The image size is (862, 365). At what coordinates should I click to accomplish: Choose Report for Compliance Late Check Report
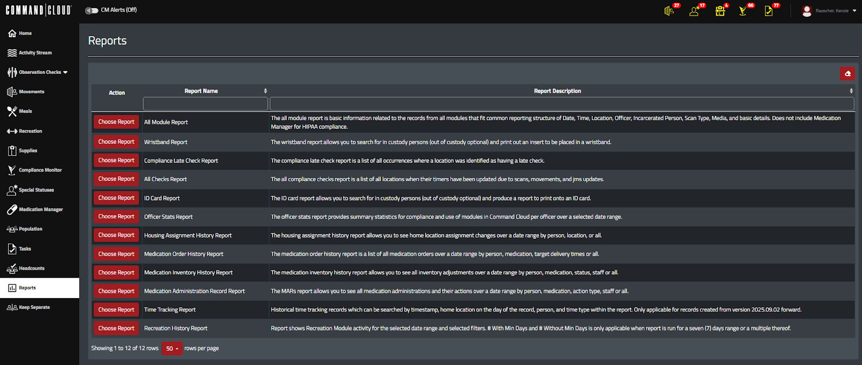coord(116,160)
